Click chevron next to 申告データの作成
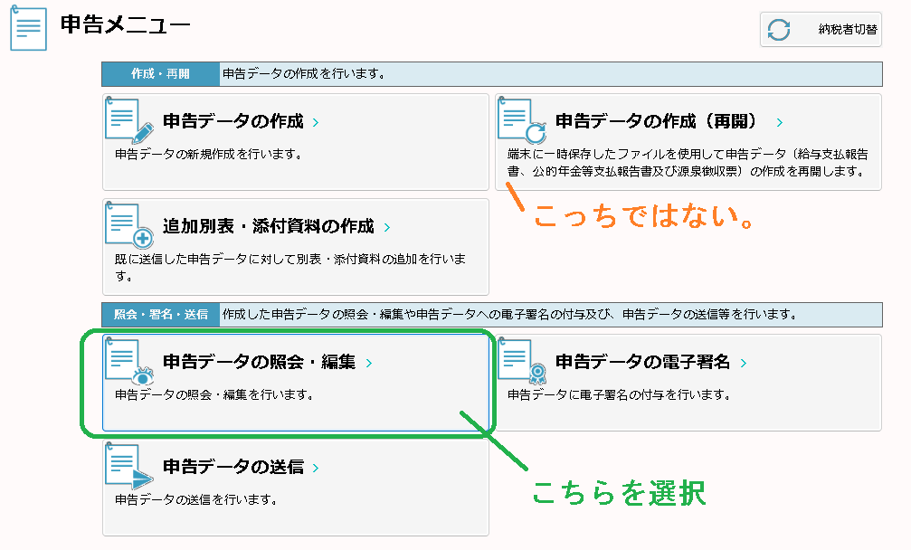Viewport: 911px width, 550px height. point(315,123)
